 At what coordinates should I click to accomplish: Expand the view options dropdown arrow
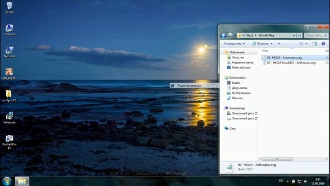click(307, 43)
